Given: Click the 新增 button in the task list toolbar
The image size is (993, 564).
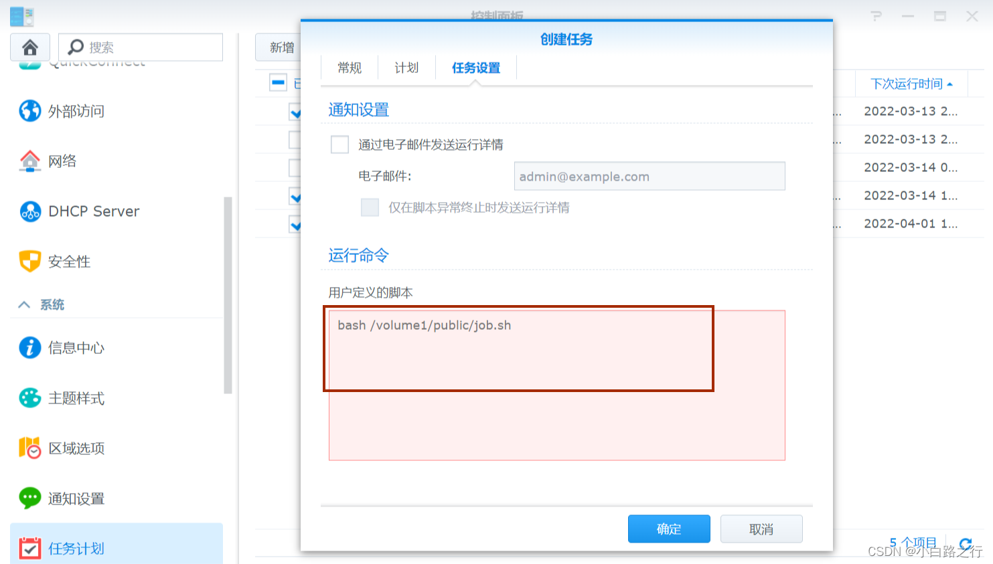Looking at the screenshot, I should click(x=278, y=48).
